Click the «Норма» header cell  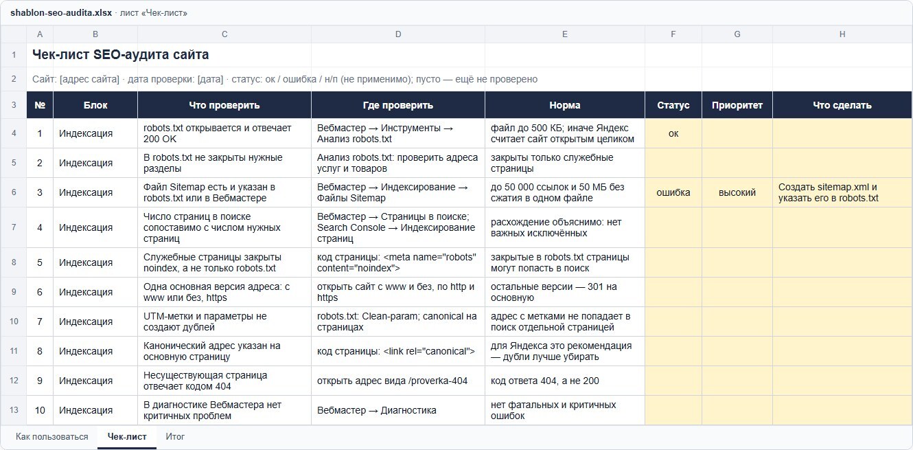tap(565, 105)
